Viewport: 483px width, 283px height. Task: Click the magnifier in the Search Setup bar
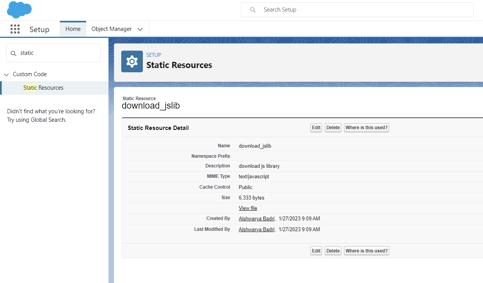253,9
